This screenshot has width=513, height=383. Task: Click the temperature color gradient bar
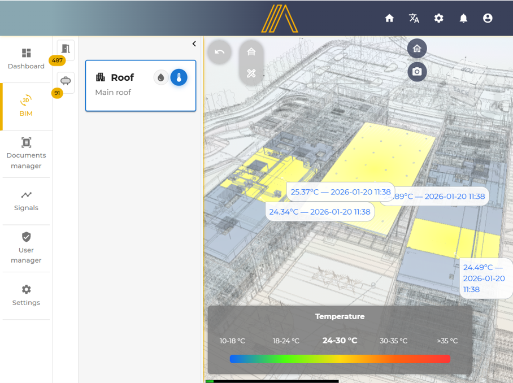(340, 359)
